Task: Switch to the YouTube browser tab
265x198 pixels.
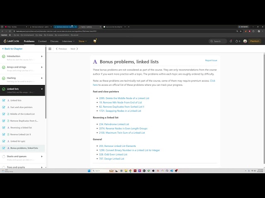Action: pos(16,27)
